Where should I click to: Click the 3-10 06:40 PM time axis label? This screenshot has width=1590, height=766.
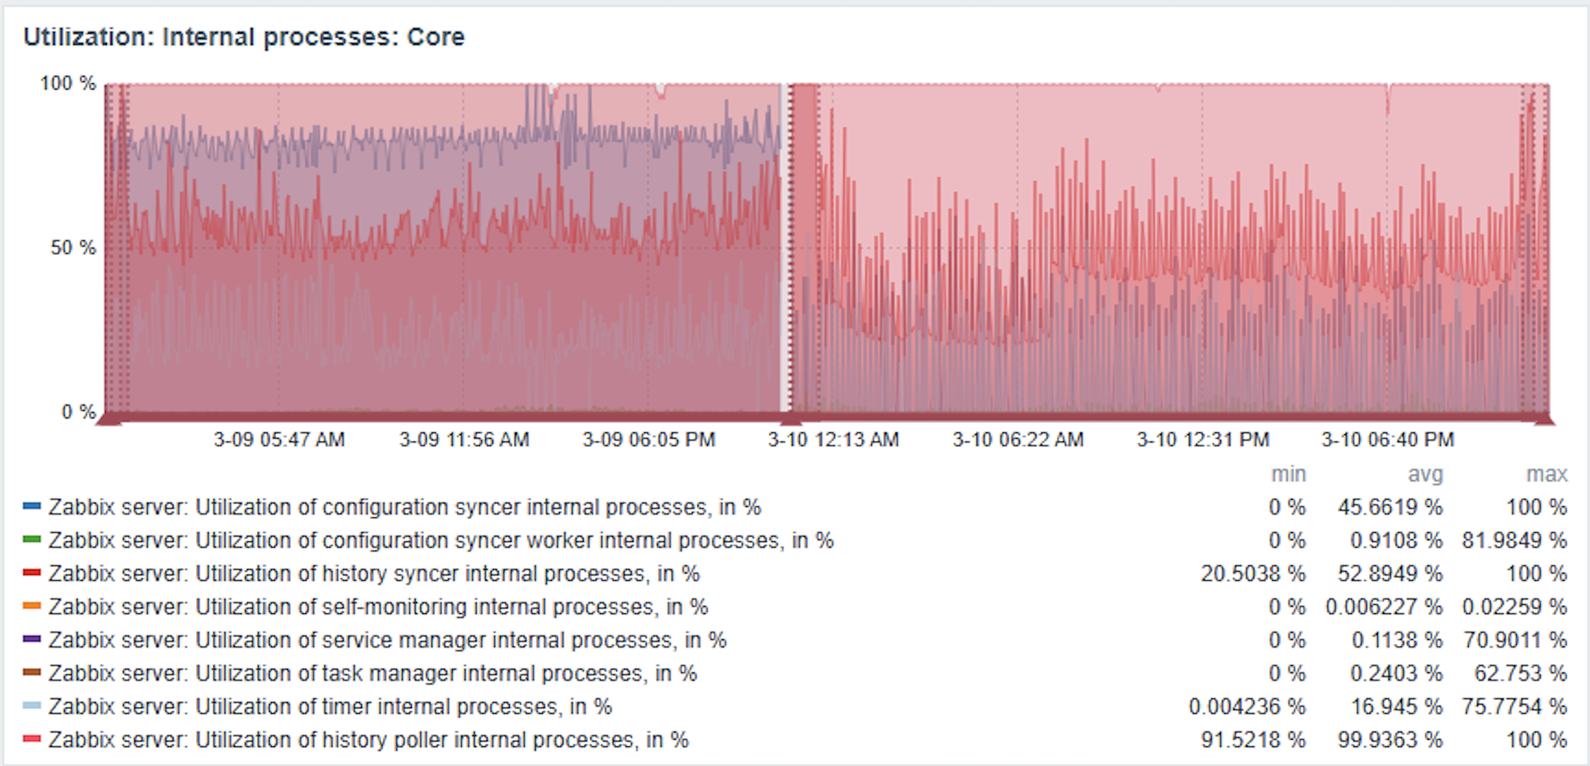(x=1387, y=440)
